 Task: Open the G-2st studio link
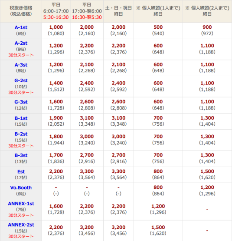[x=21, y=80]
